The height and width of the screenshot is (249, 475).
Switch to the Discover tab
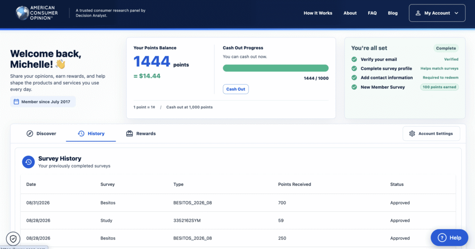pos(41,133)
